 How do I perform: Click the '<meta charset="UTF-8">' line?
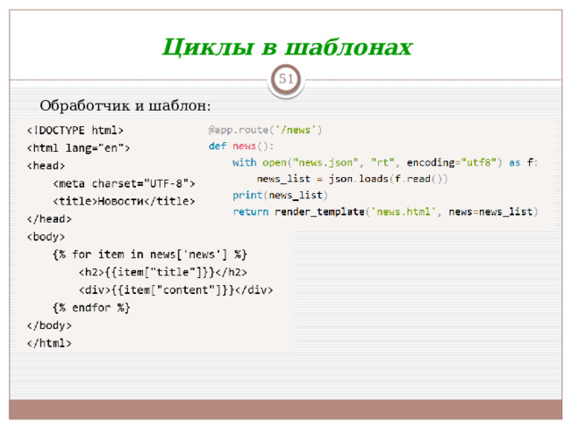[124, 183]
